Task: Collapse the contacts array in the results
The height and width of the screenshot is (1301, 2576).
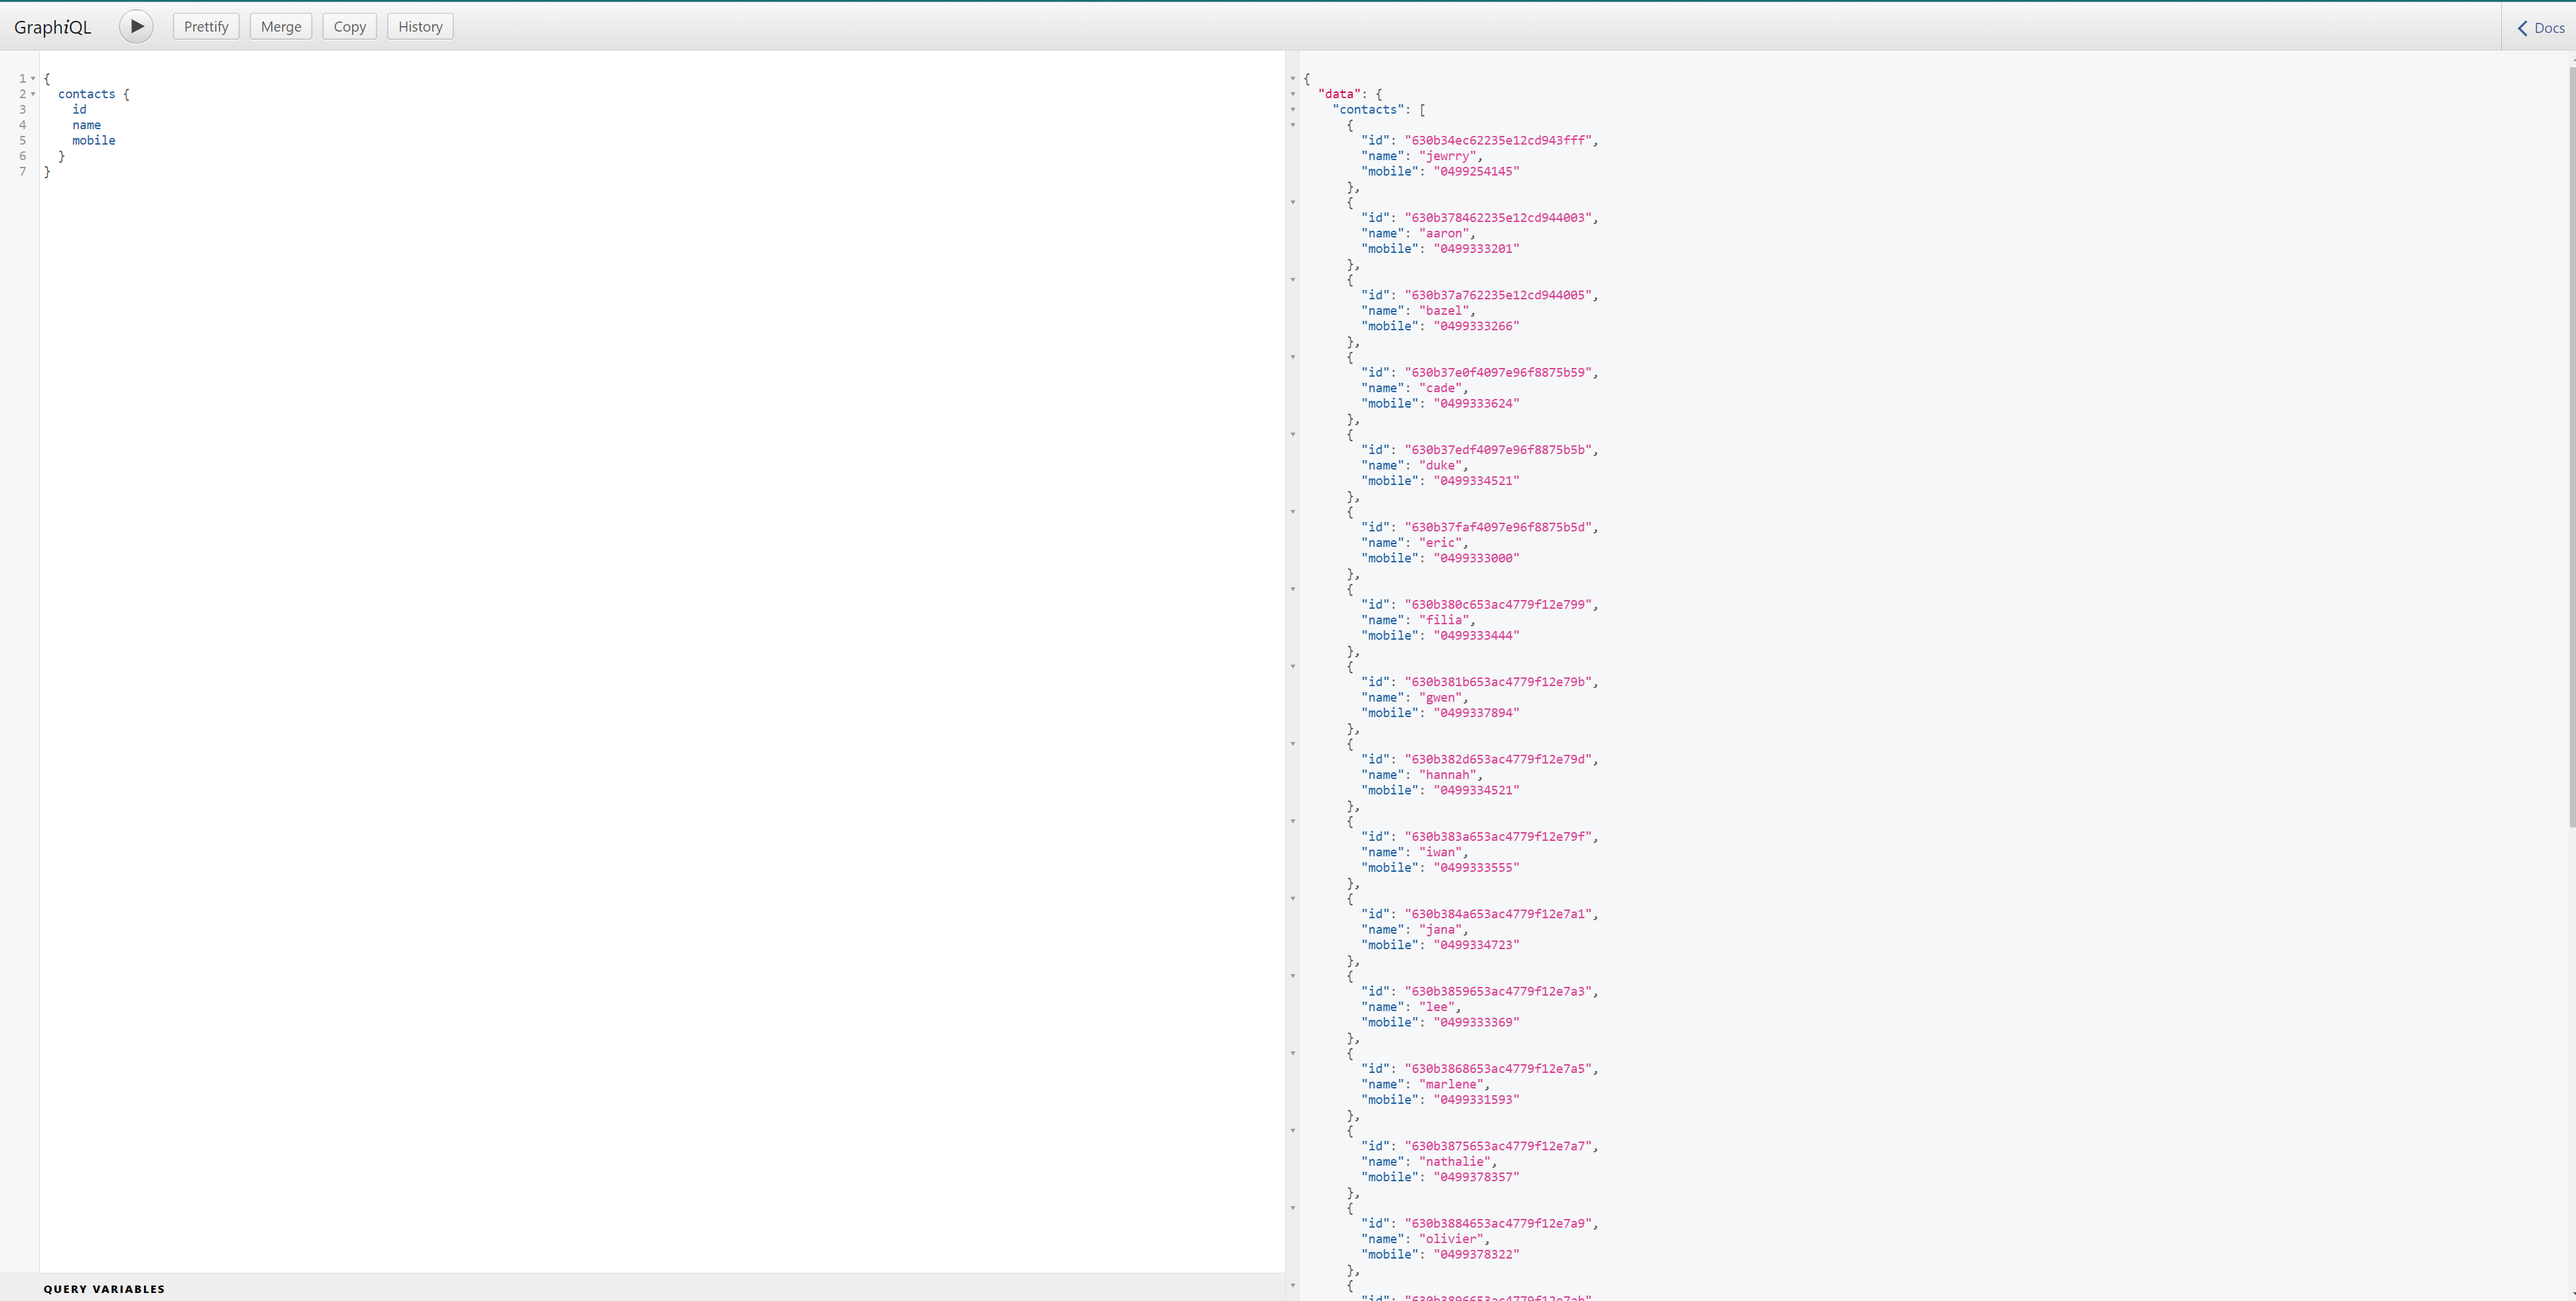Action: pyautogui.click(x=1292, y=110)
